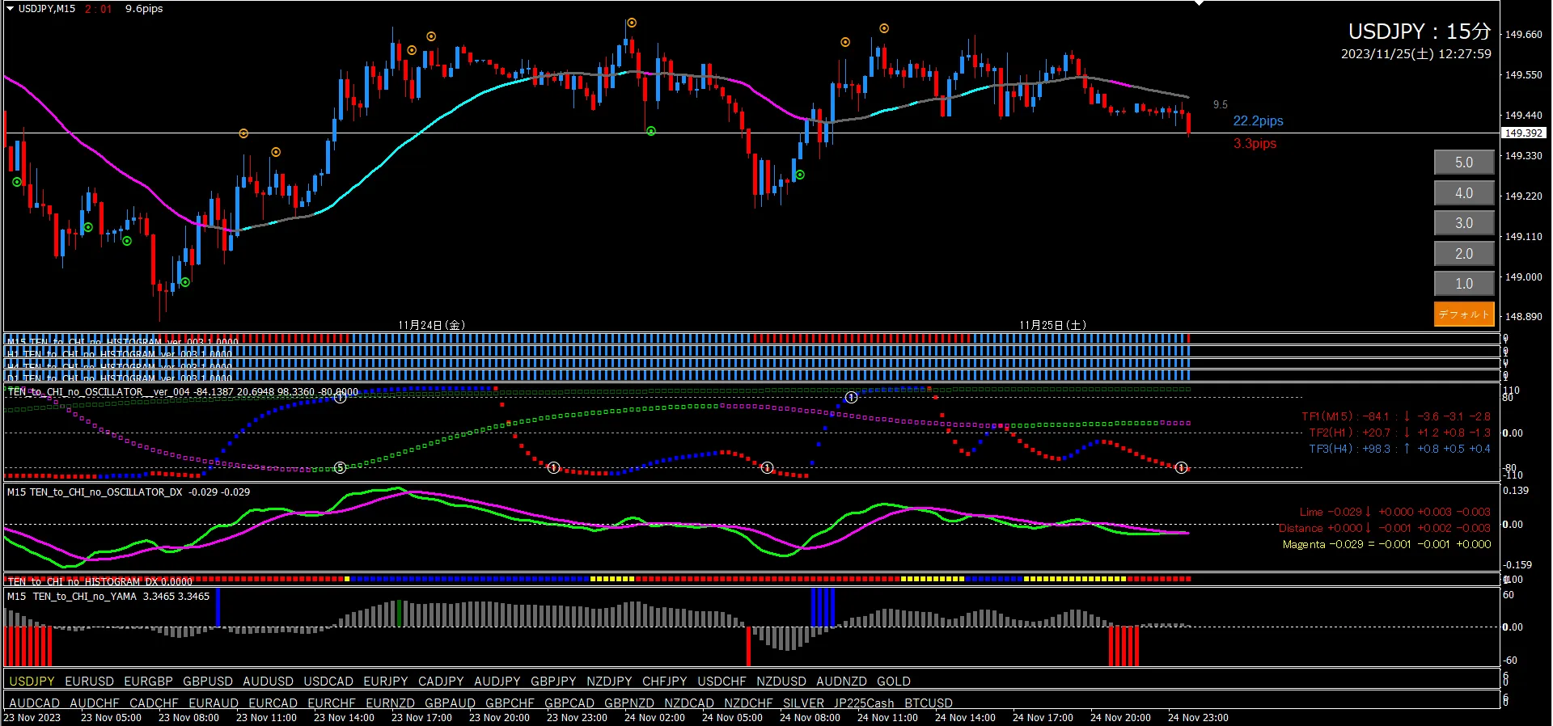Open the AUDCHF symbol

point(94,703)
